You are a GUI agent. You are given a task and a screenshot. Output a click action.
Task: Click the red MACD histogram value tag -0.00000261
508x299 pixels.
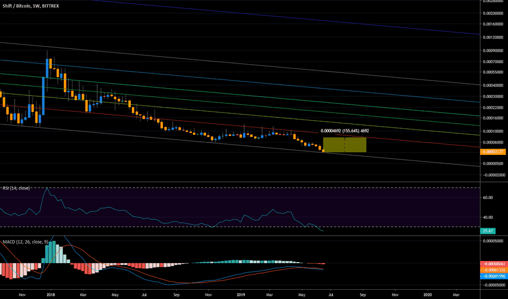coord(493,264)
